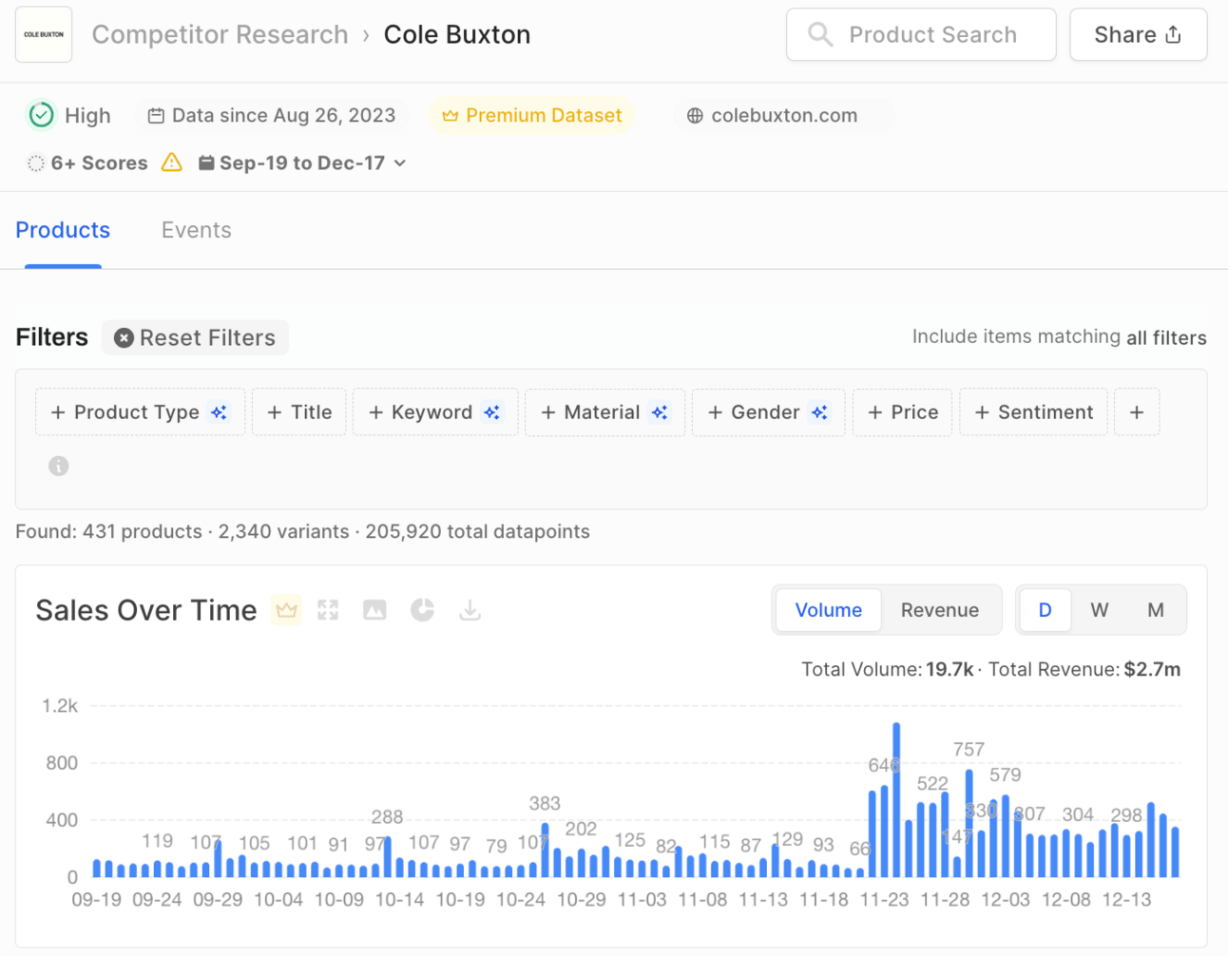Select the D daily interval
Screen dimensions: 1228x956
click(1045, 610)
